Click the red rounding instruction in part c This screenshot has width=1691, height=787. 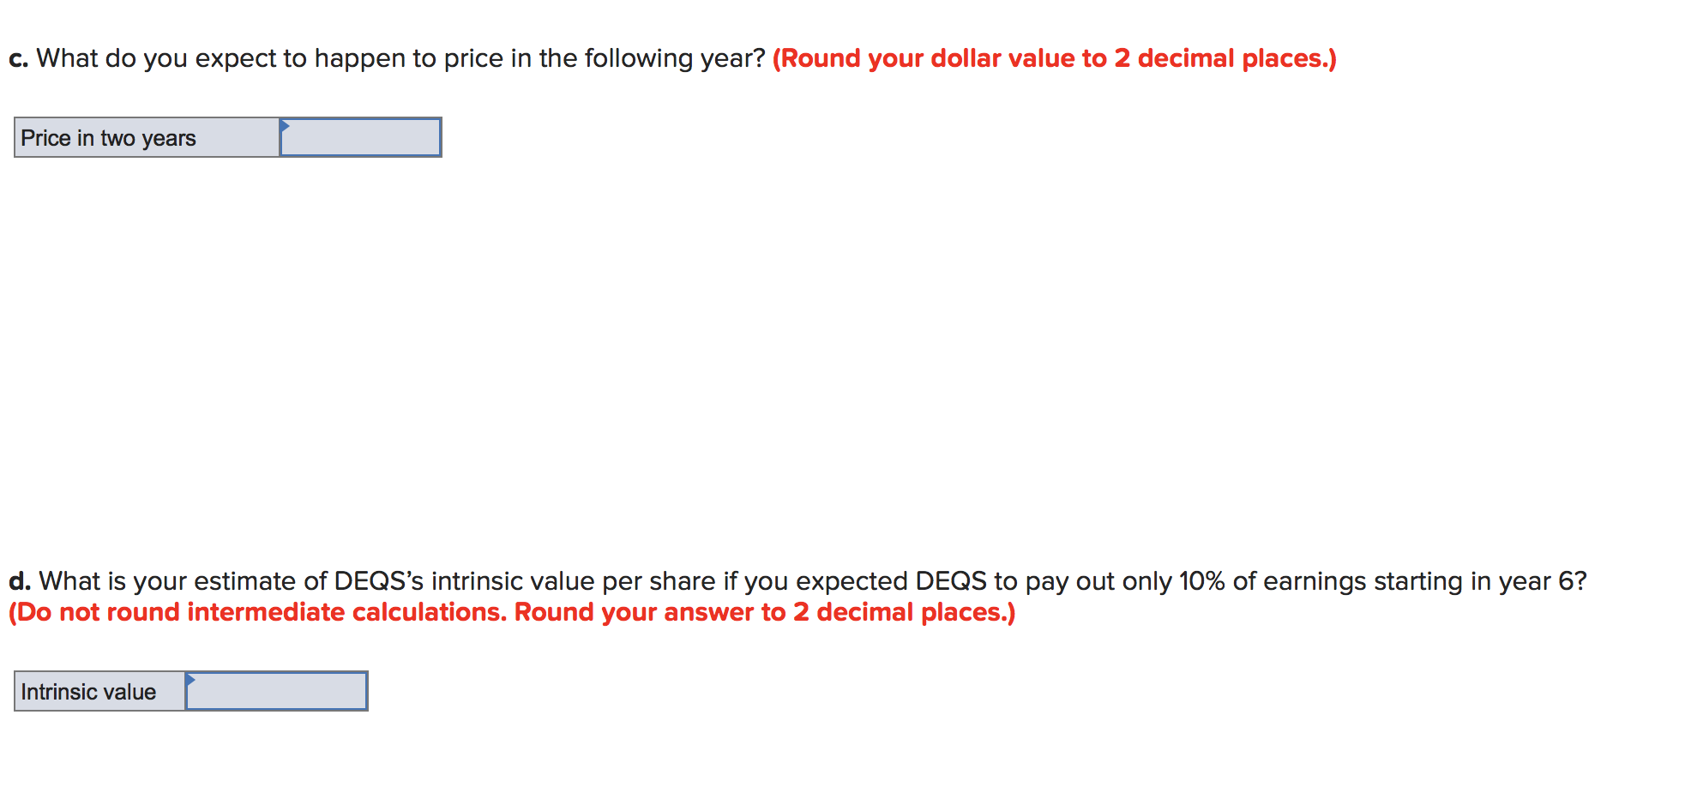point(1055,57)
